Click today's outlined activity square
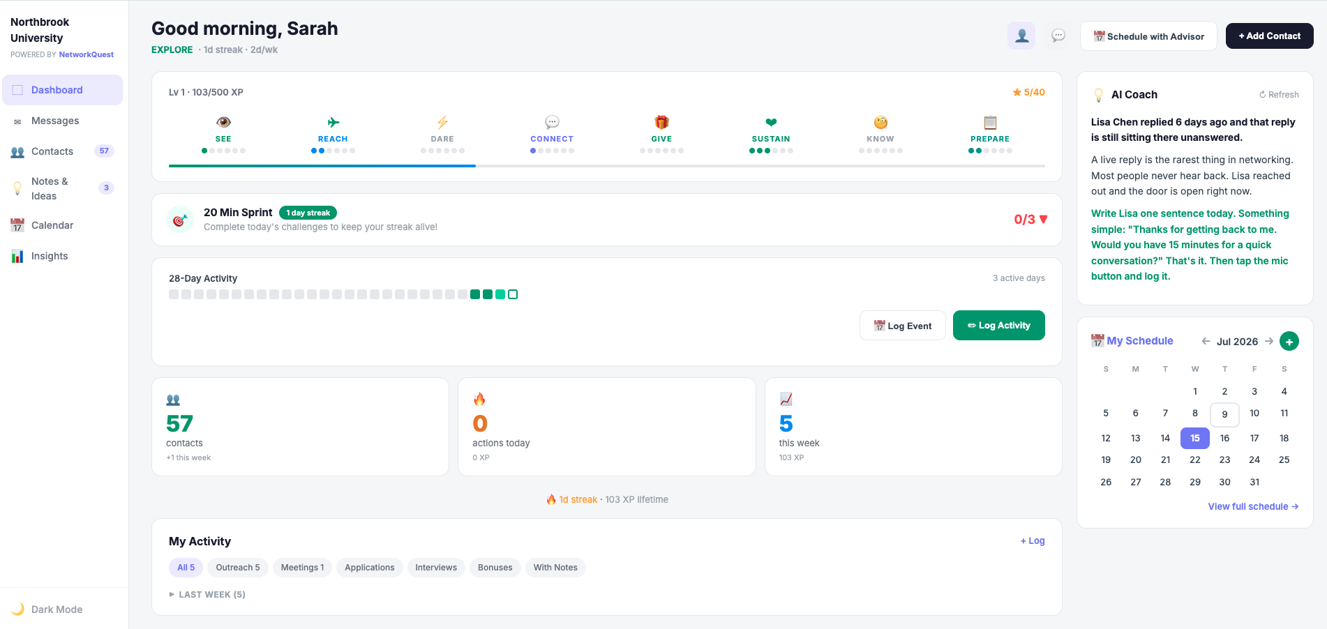The image size is (1327, 629). (513, 294)
